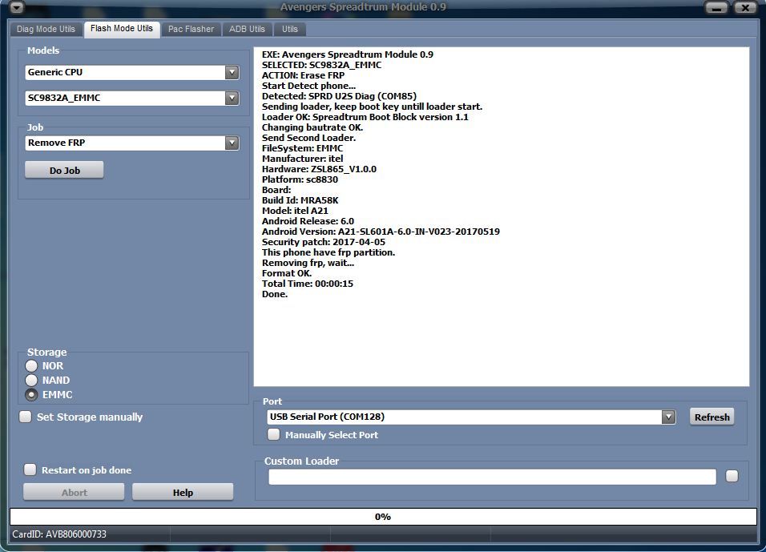Click 'Detected: SPRD U2S Diag (COM85)' log line
The image size is (766, 552).
[x=339, y=96]
